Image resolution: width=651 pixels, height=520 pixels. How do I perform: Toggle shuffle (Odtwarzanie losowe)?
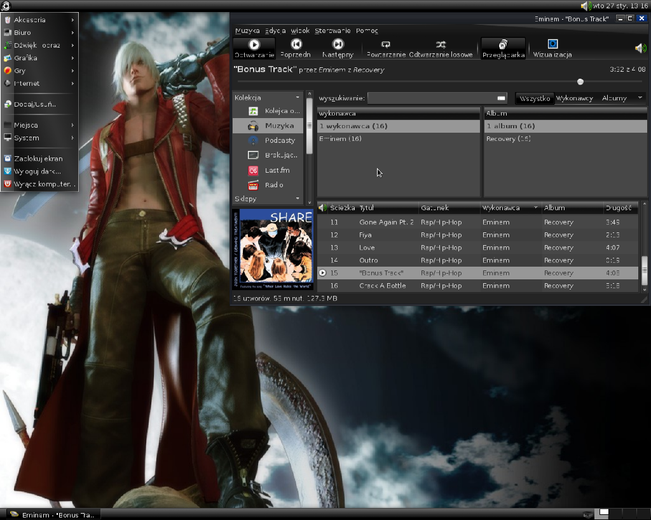click(441, 48)
